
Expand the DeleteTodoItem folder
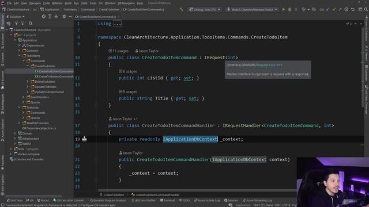(x=28, y=82)
